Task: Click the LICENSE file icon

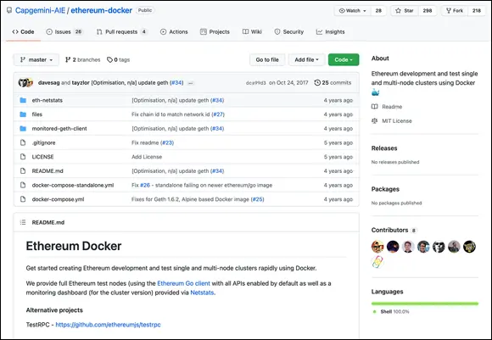Action: click(23, 157)
